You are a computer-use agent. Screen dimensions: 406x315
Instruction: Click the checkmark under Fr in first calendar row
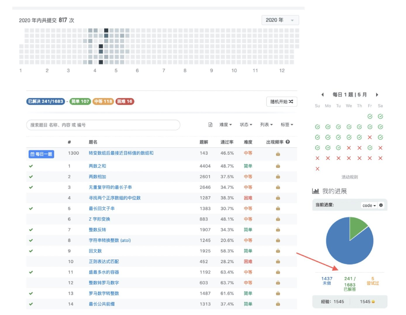370,116
